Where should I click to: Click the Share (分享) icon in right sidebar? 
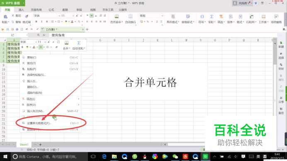281,98
